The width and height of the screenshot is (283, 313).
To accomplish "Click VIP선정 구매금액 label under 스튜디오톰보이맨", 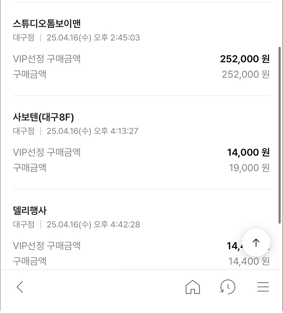I will pos(47,59).
